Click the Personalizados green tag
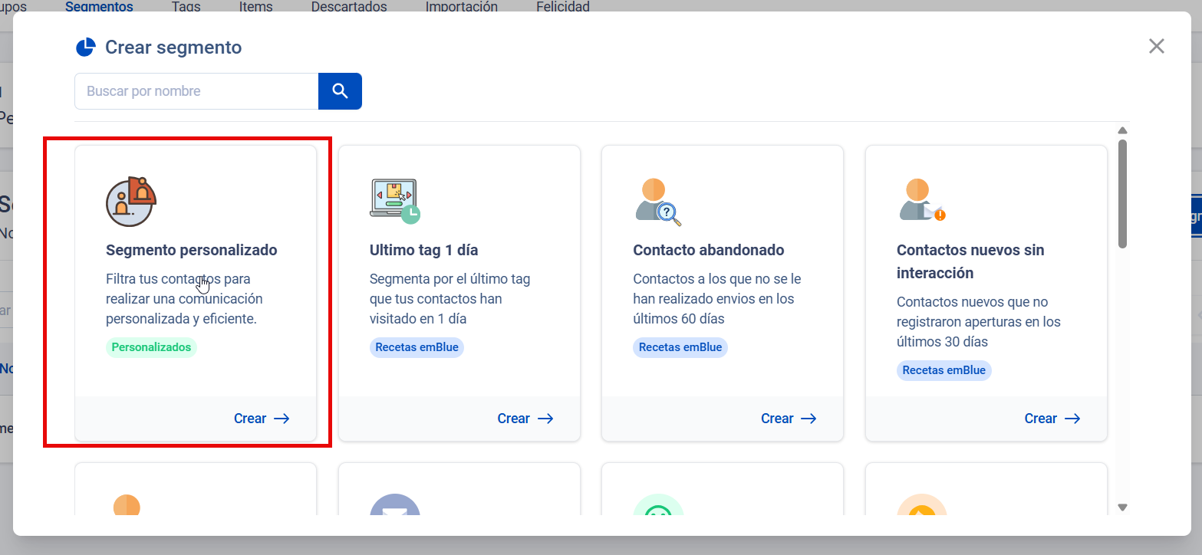This screenshot has height=555, width=1202. [151, 347]
